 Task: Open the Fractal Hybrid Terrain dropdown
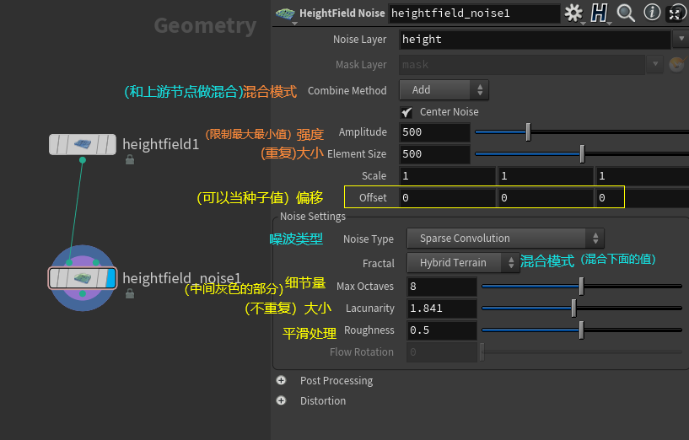point(464,263)
